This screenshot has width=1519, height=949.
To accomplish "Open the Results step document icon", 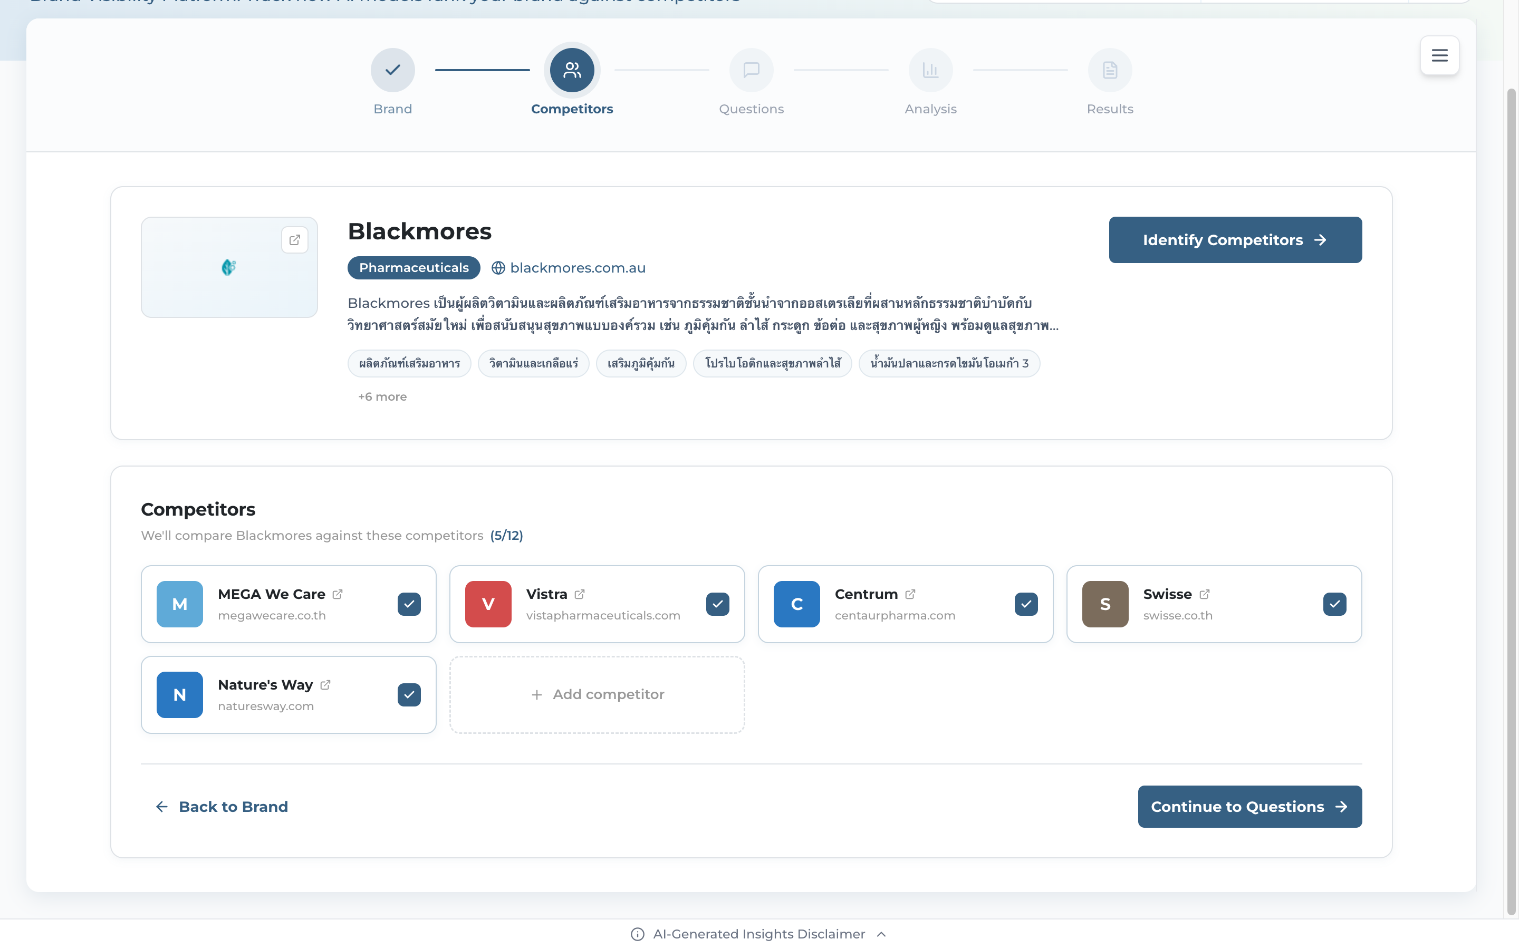I will coord(1110,70).
